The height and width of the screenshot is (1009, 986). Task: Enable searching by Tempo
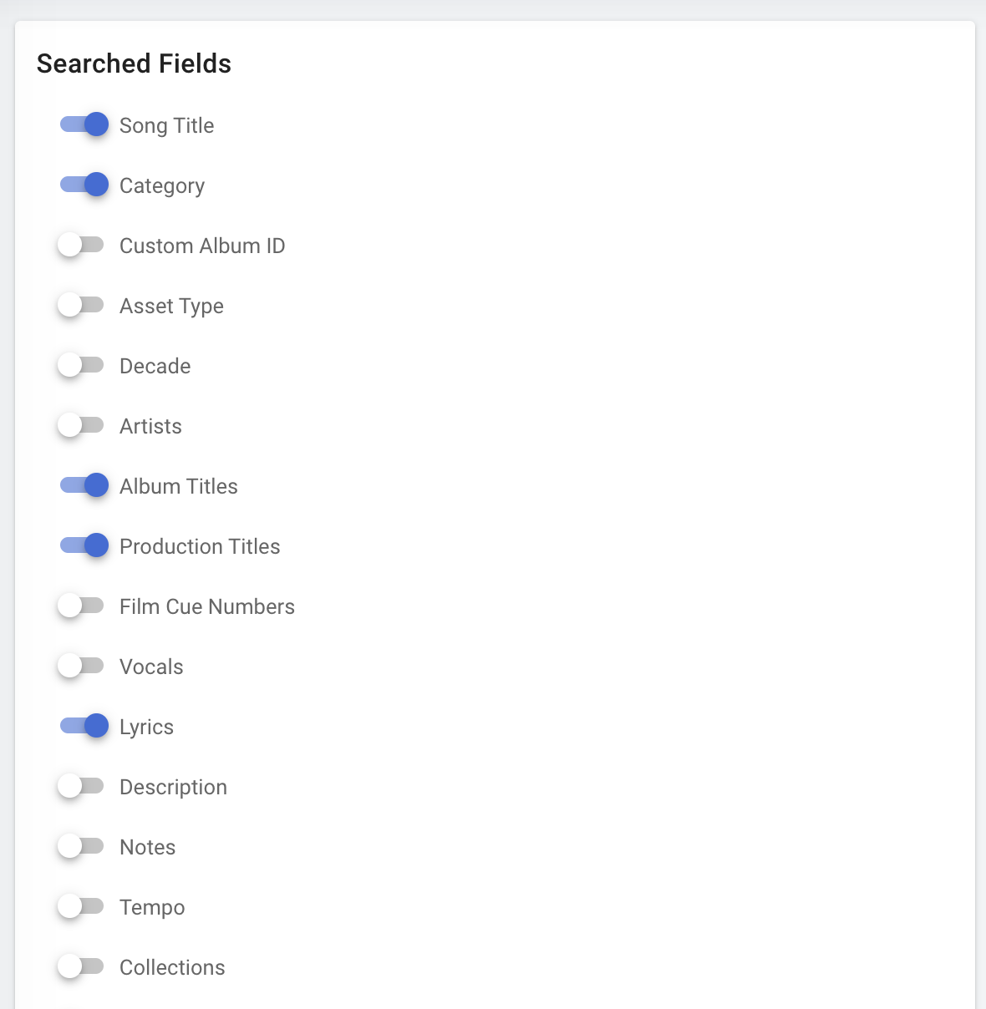(81, 906)
